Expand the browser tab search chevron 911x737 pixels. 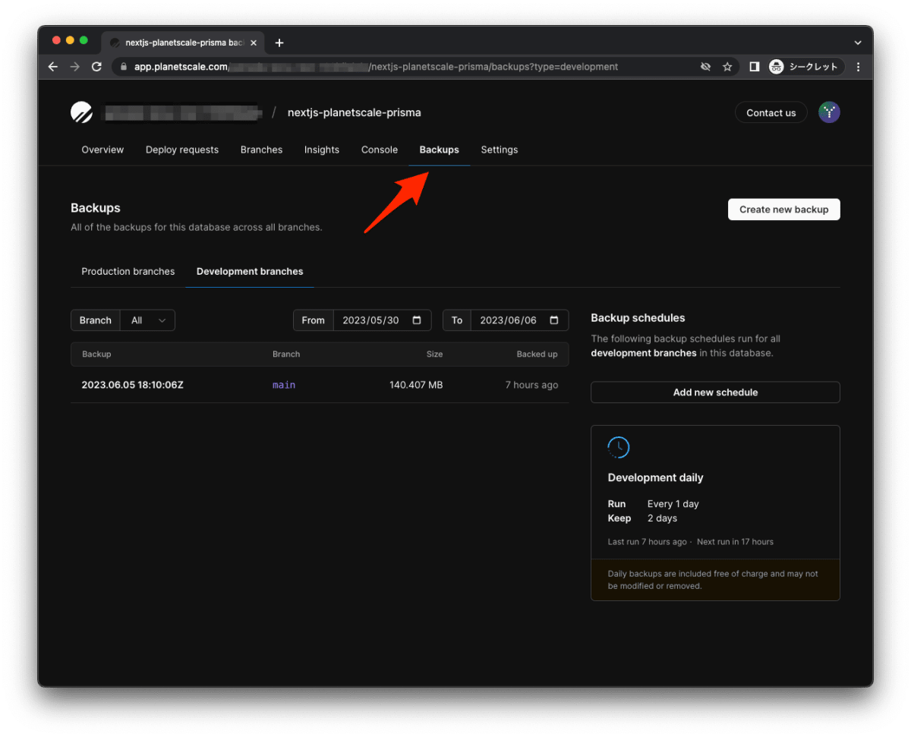point(858,43)
